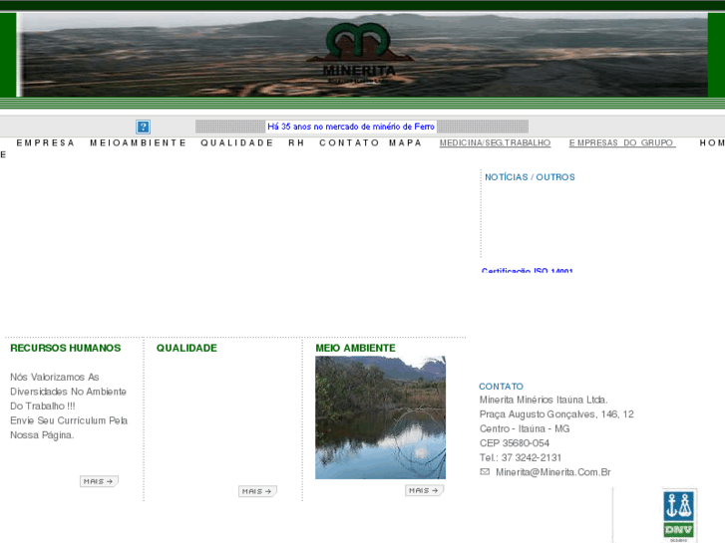725x543 pixels.
Task: Click the MEIO AMBIENTE section heading
Action: 355,348
